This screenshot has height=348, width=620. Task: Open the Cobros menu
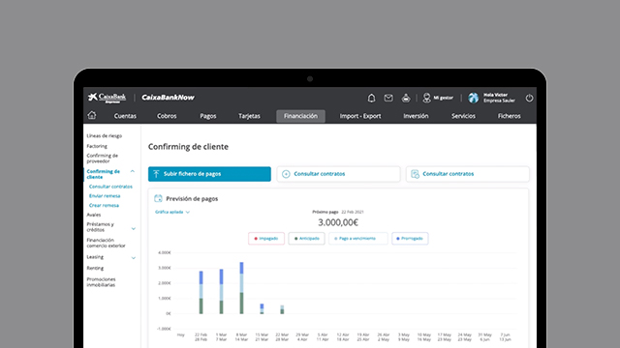pos(167,116)
